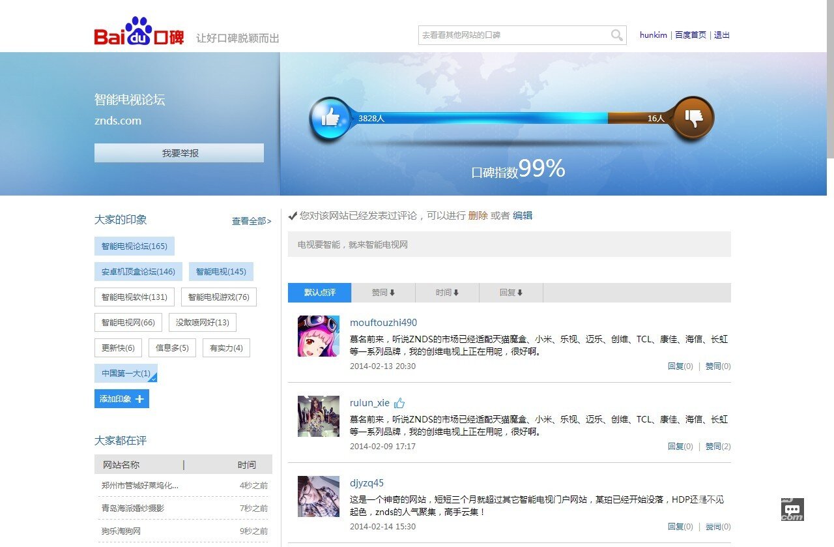
Task: Click the 7秒之前 time entry
Action: click(x=253, y=509)
